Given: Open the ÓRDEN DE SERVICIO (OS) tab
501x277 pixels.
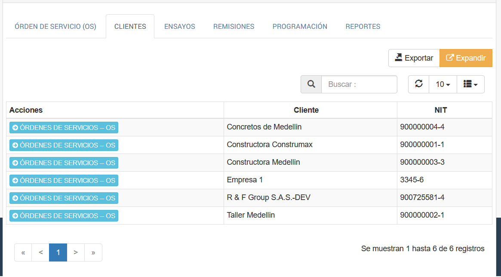Looking at the screenshot, I should coord(55,27).
